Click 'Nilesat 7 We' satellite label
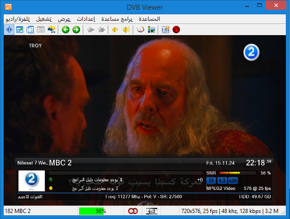 pyautogui.click(x=32, y=163)
